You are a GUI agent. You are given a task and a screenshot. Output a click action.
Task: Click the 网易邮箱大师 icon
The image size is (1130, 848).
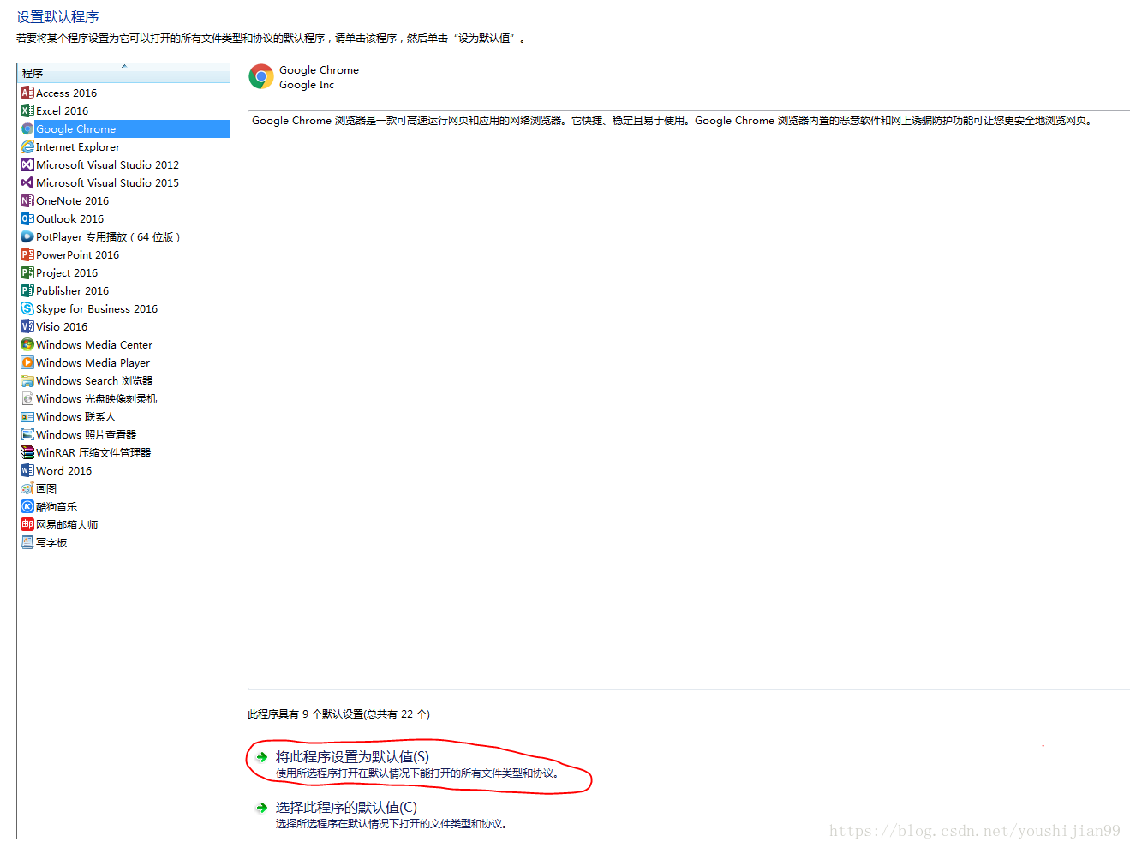tap(27, 524)
